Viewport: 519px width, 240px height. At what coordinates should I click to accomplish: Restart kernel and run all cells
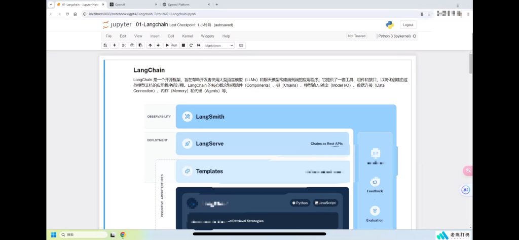[199, 46]
